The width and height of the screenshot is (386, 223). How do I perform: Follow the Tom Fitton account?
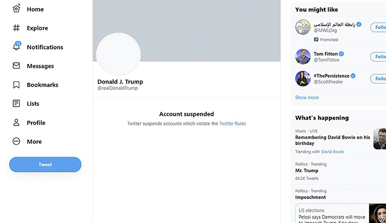(379, 57)
